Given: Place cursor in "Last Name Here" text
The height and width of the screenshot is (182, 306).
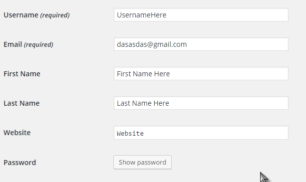Looking at the screenshot, I should click(x=143, y=103).
